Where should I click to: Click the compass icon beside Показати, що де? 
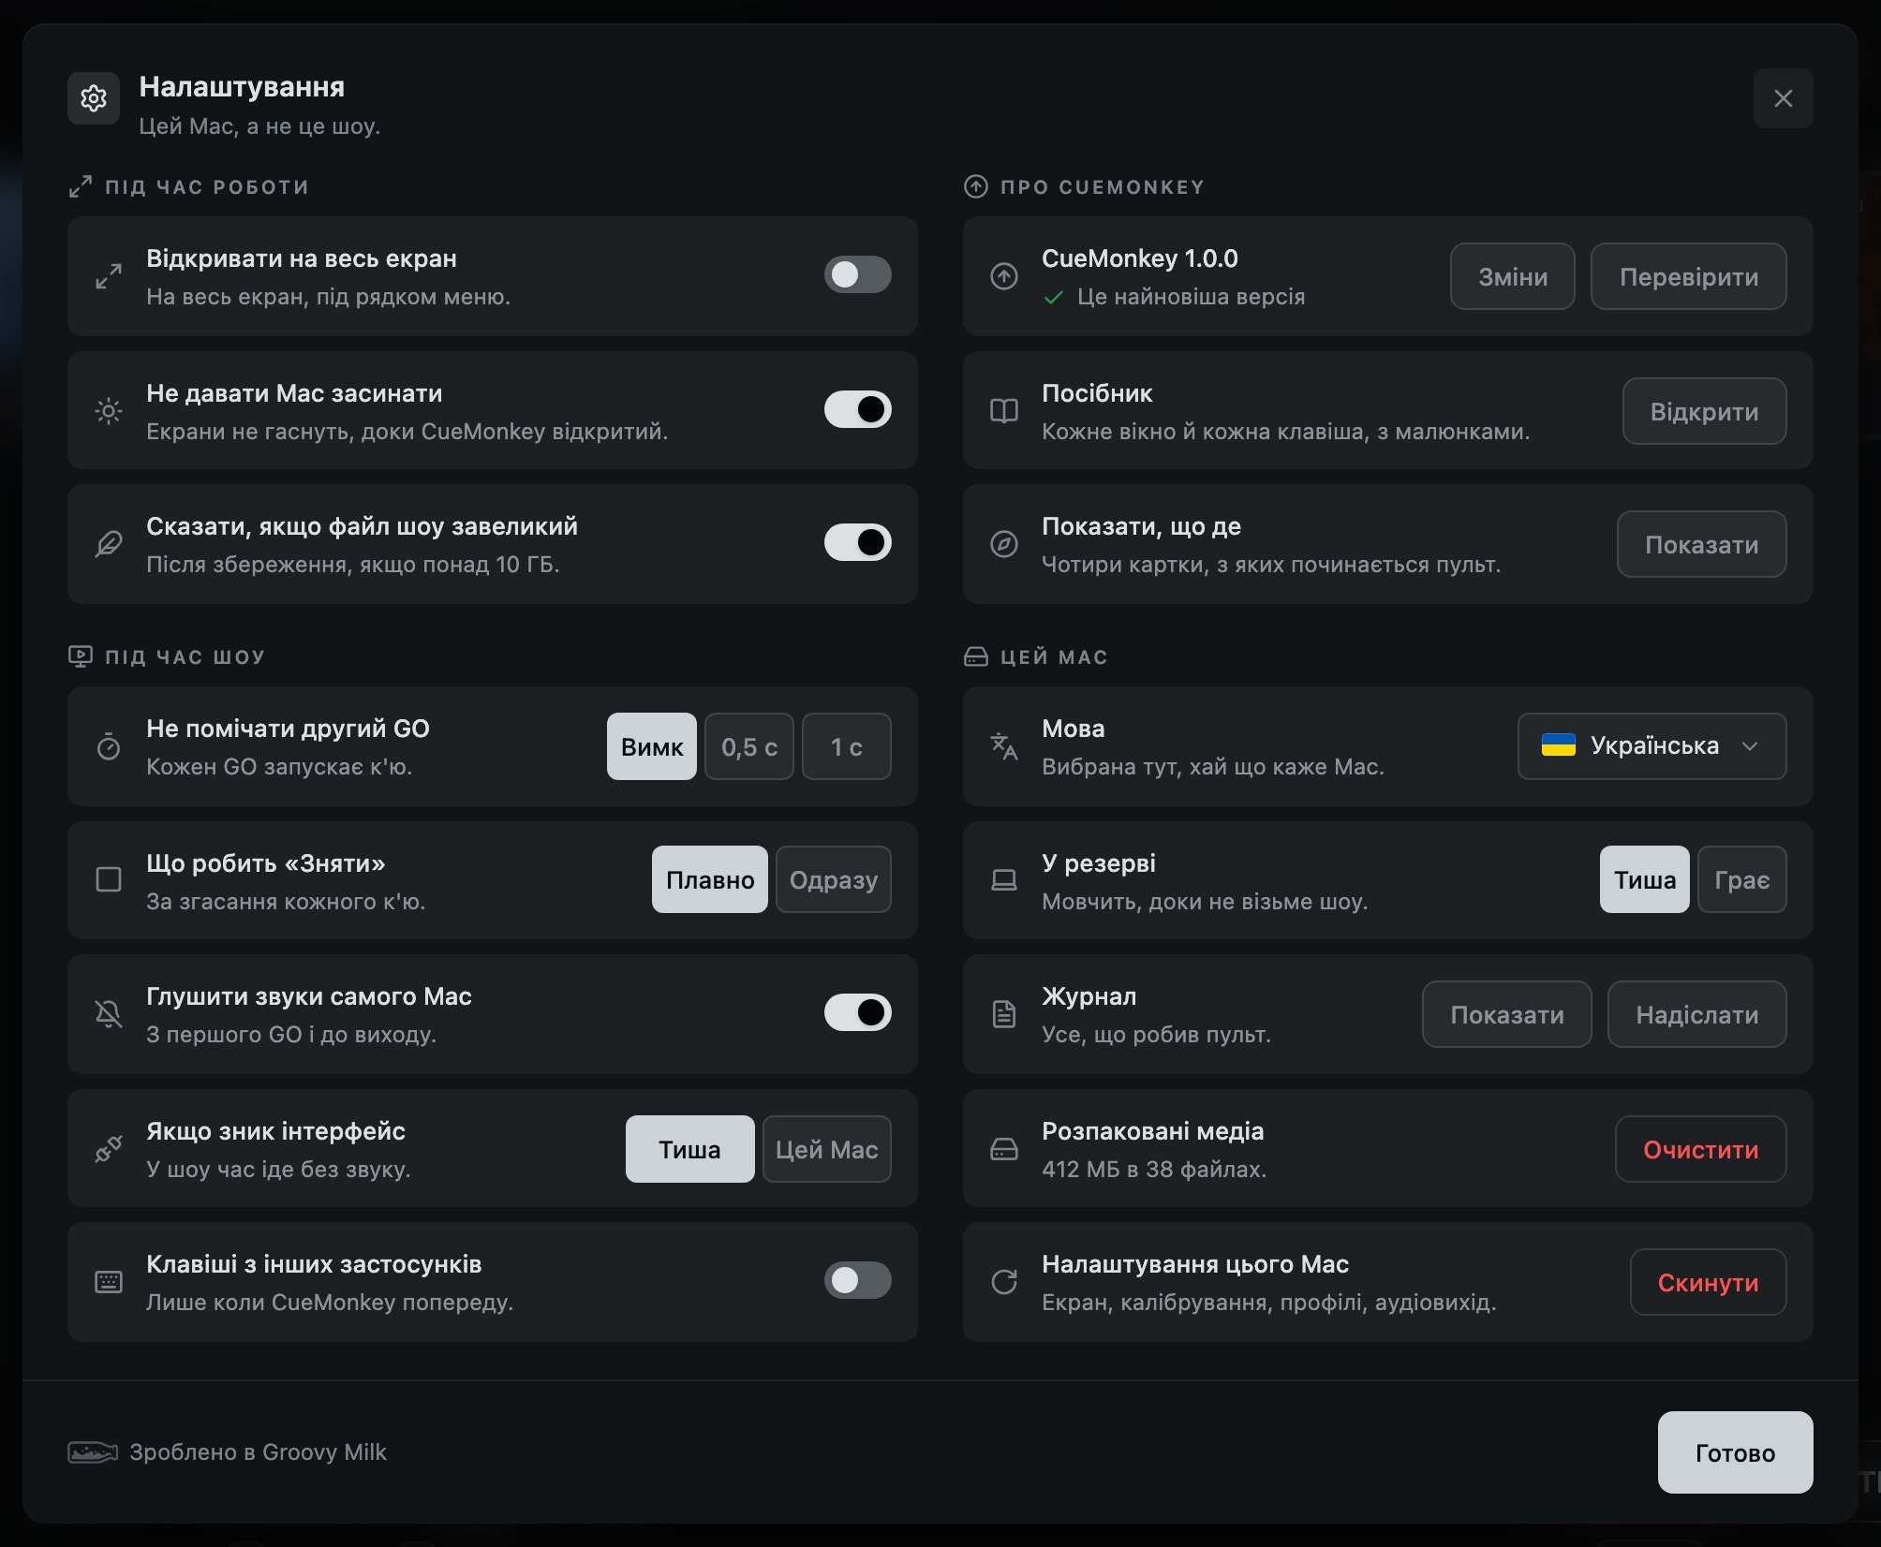click(x=1004, y=544)
